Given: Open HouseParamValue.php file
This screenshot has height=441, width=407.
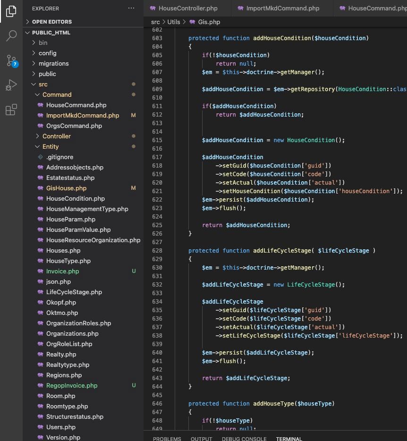Looking at the screenshot, I should click(x=83, y=230).
